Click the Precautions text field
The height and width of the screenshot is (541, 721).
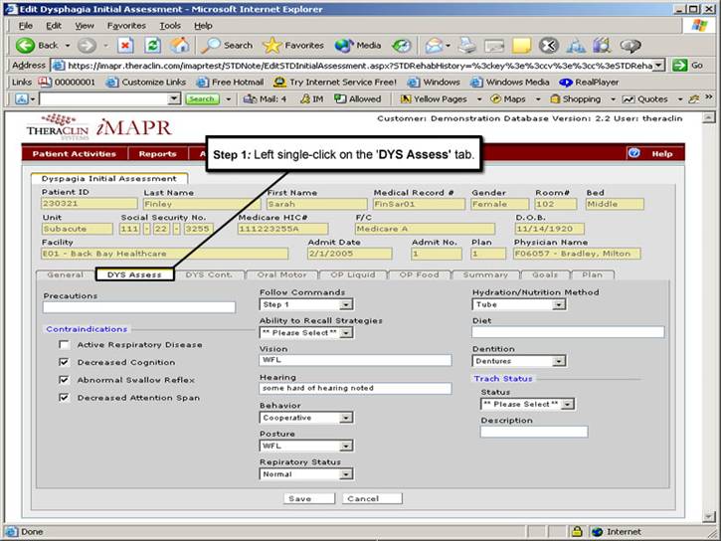pyautogui.click(x=139, y=307)
